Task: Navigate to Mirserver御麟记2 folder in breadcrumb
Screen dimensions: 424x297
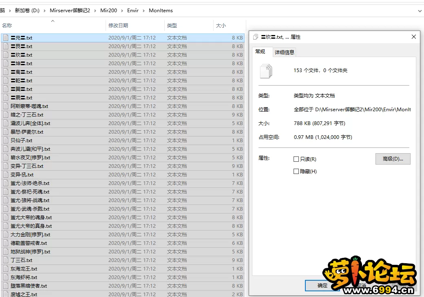Action: point(70,11)
